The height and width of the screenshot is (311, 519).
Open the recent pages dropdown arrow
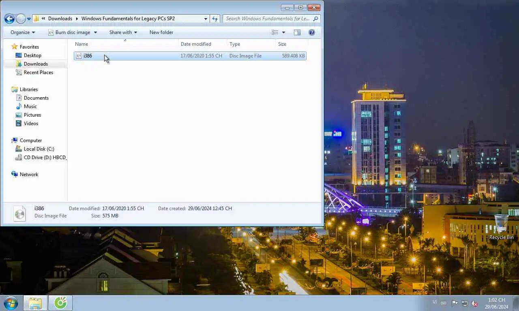click(x=29, y=19)
